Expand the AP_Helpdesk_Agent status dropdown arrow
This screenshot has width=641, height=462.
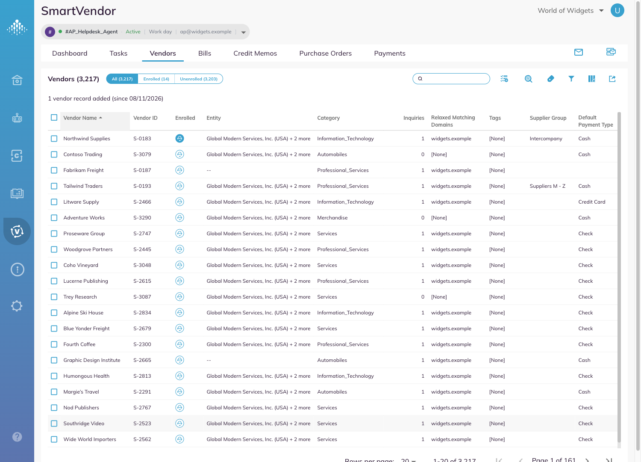click(x=244, y=32)
